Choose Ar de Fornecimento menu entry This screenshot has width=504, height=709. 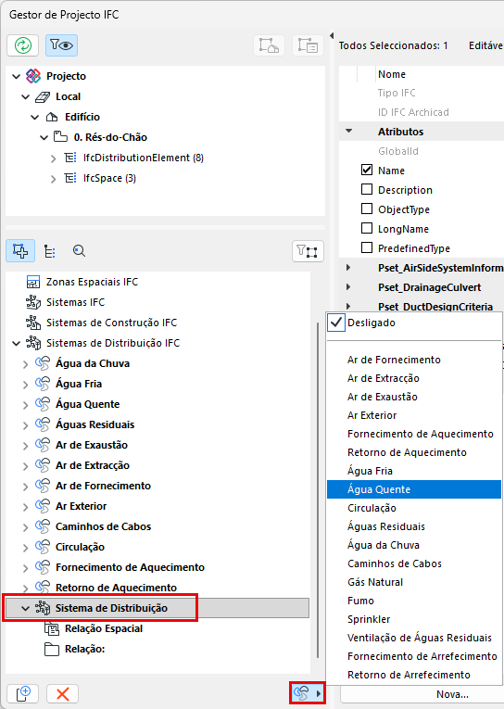(414, 360)
